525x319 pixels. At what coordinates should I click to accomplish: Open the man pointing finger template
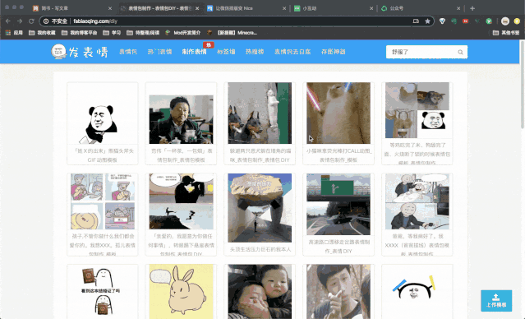(338, 292)
